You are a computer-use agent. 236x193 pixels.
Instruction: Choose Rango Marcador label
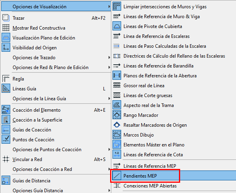(x=141, y=115)
